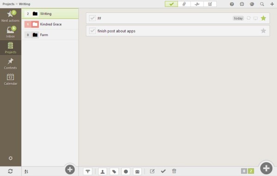277x176 pixels.
Task: Open the comment icon on the FF task
Action: [x=255, y=18]
